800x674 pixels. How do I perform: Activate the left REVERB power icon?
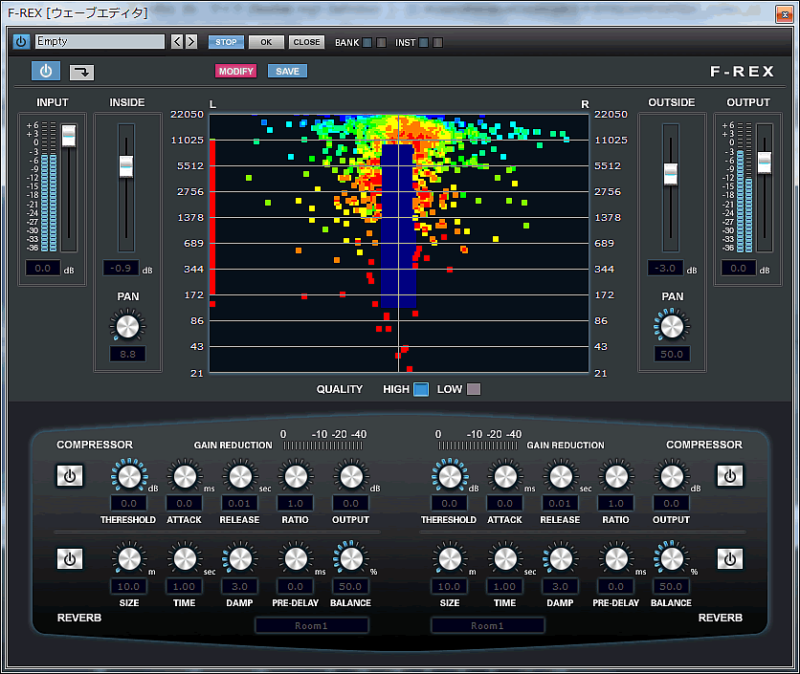coord(69,558)
